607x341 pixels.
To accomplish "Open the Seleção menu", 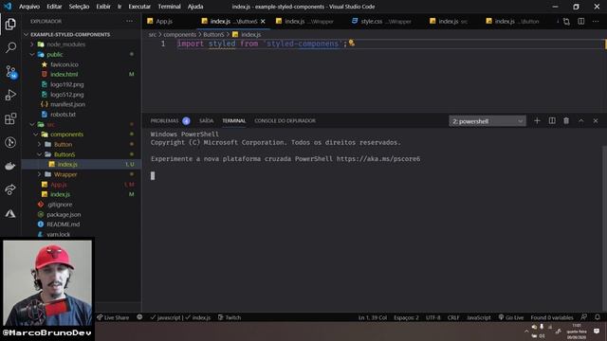I will click(x=79, y=7).
